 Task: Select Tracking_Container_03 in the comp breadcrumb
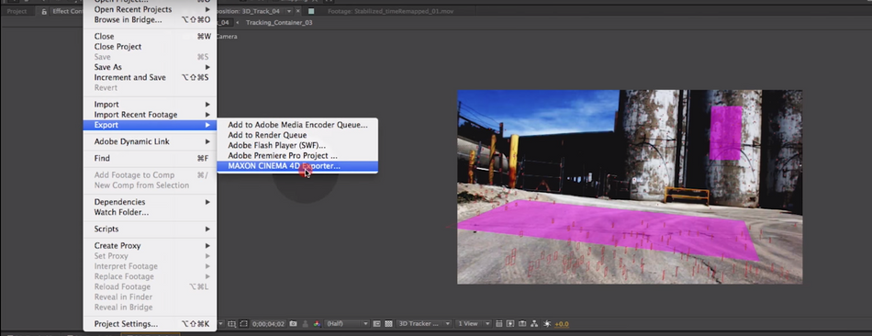(279, 23)
